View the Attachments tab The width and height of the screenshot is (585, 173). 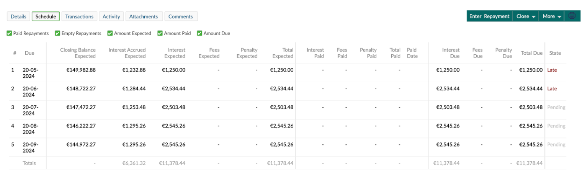pyautogui.click(x=144, y=16)
